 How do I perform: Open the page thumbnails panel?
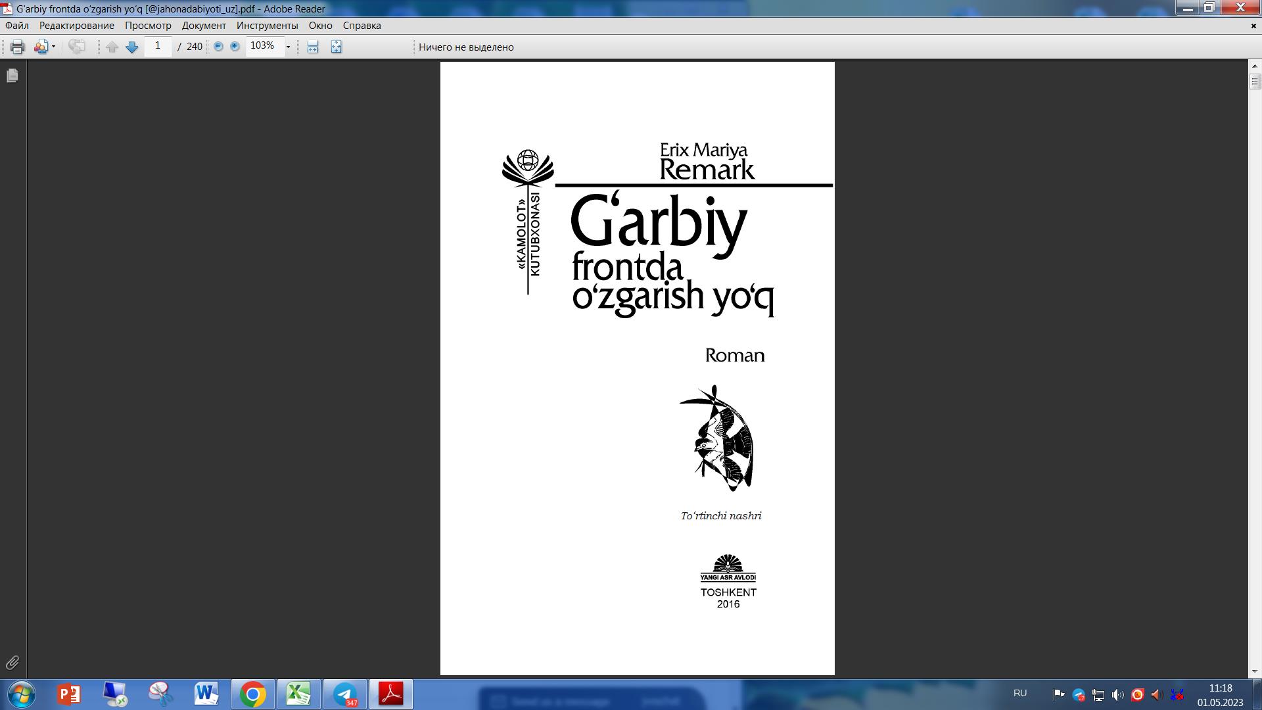[x=11, y=76]
